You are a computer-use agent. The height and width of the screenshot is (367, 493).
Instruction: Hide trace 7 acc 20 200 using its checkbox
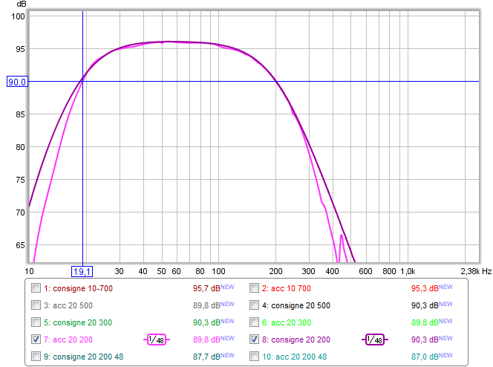(36, 340)
